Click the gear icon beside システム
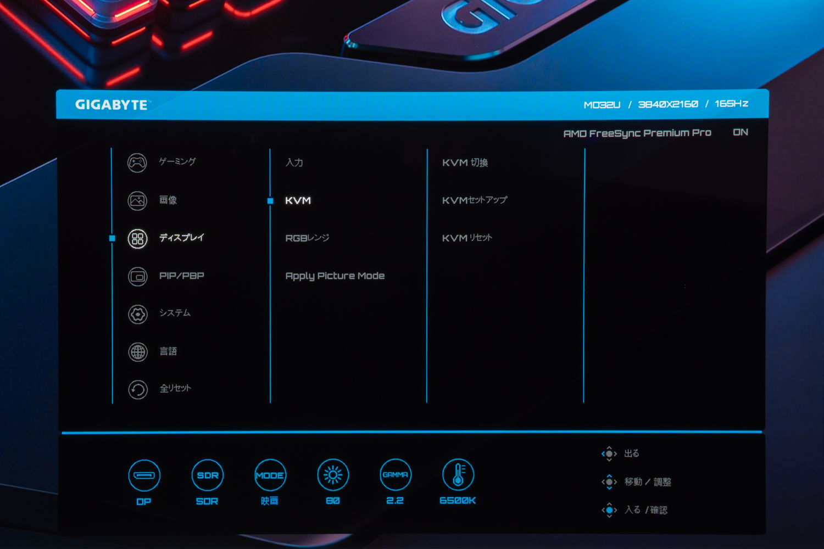This screenshot has width=824, height=549. pyautogui.click(x=138, y=314)
